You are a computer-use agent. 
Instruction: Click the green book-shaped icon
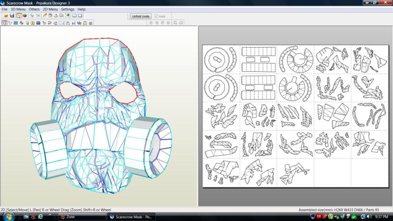pos(27,23)
